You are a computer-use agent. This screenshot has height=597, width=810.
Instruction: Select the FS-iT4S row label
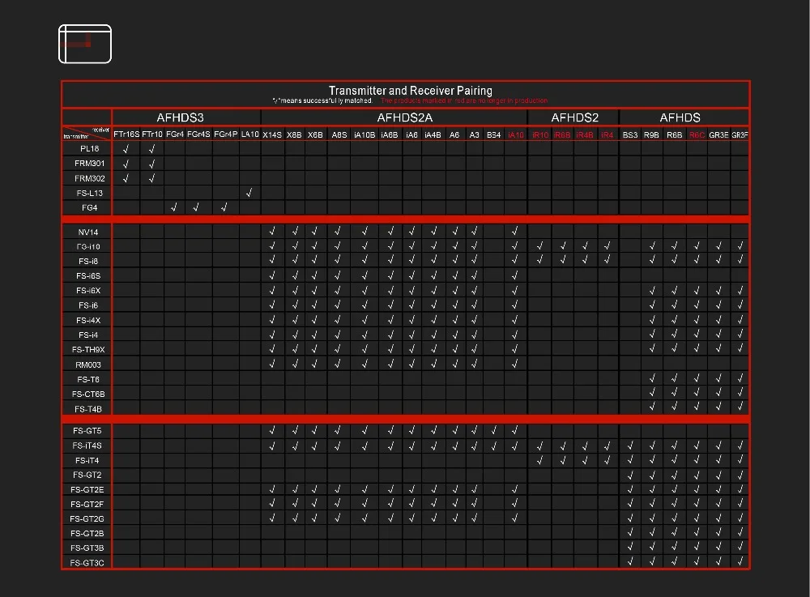coord(87,446)
